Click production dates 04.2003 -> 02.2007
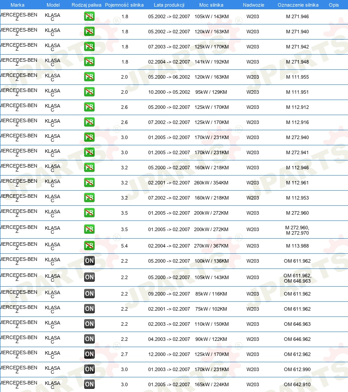Image resolution: width=348 pixels, height=392 pixels. 169,339
